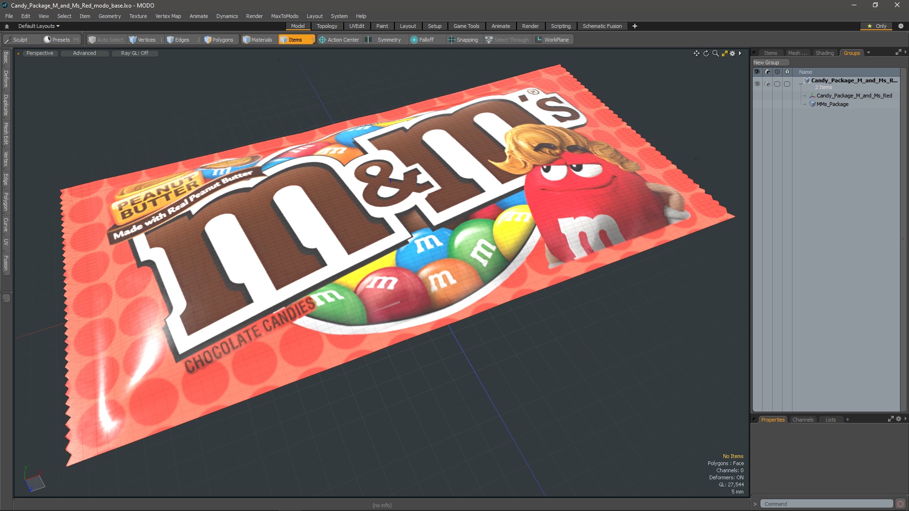Tick the first empty checkbox in the group row
This screenshot has width=909, height=511.
pyautogui.click(x=777, y=84)
